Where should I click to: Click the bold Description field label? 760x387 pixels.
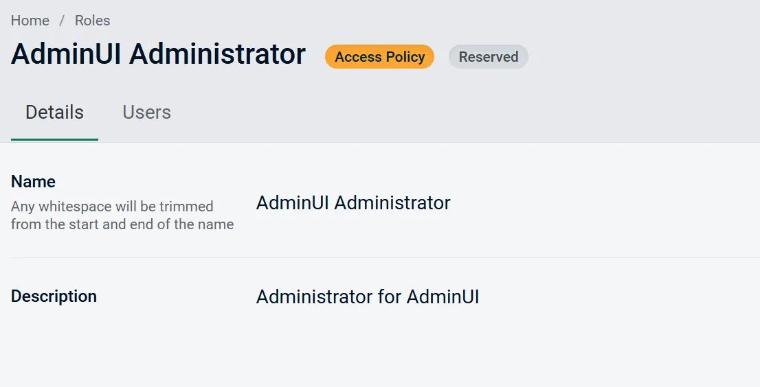[54, 296]
